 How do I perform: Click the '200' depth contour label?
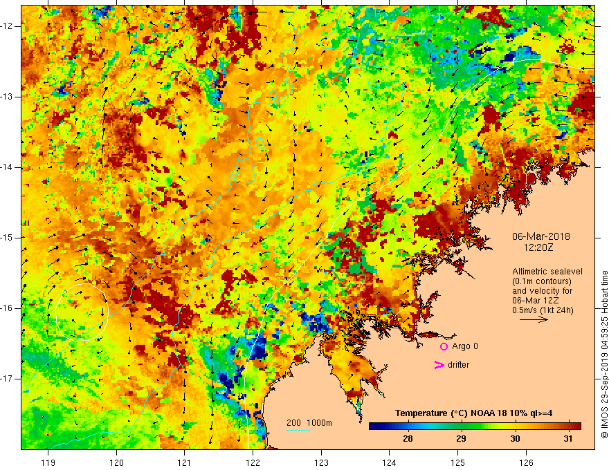293,423
